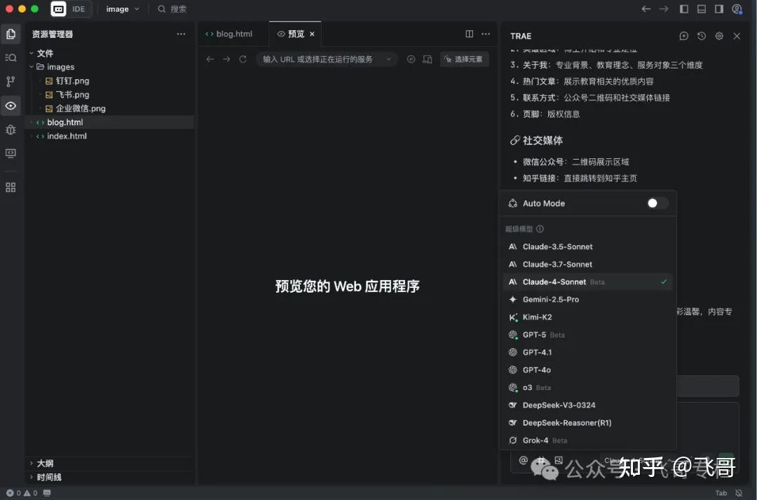This screenshot has height=500, width=757.
Task: Open TRAE panel settings gear
Action: tap(719, 36)
